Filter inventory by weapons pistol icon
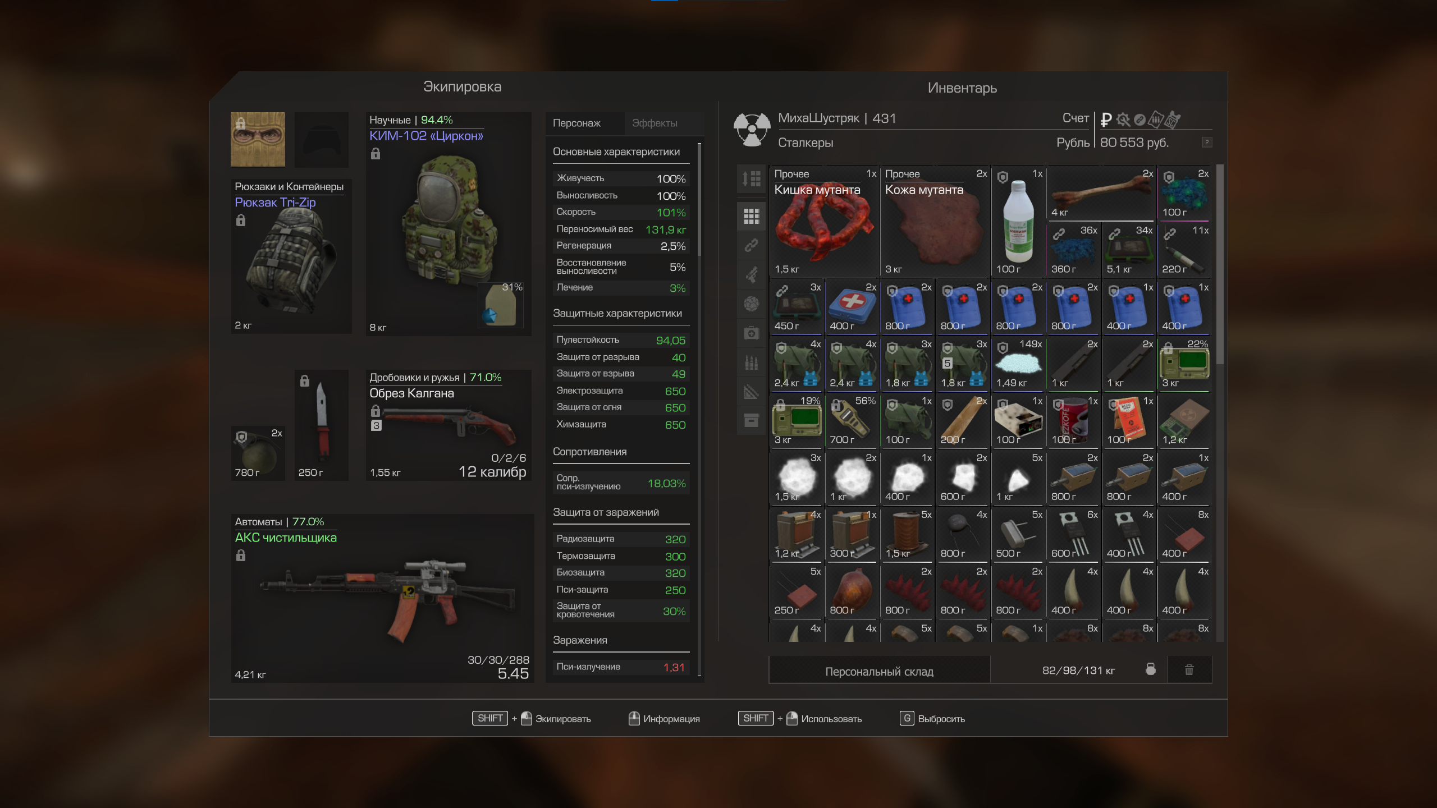The width and height of the screenshot is (1437, 808). click(x=751, y=274)
